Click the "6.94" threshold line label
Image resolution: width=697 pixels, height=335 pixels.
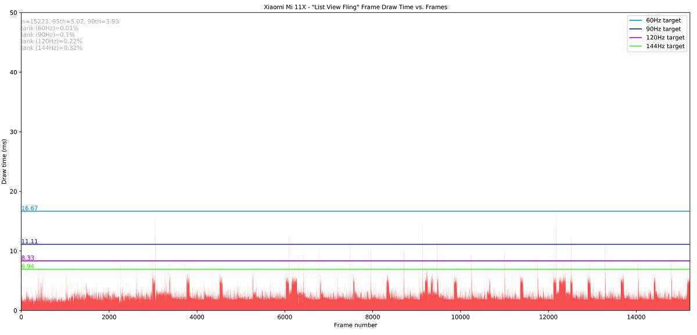click(x=28, y=267)
